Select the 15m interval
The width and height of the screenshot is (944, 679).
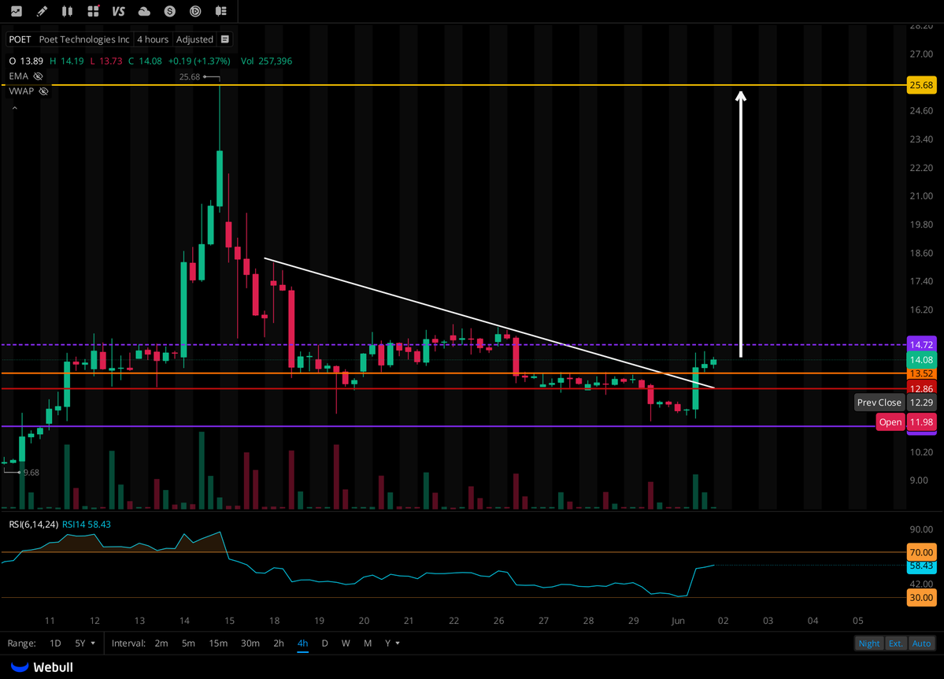point(218,644)
